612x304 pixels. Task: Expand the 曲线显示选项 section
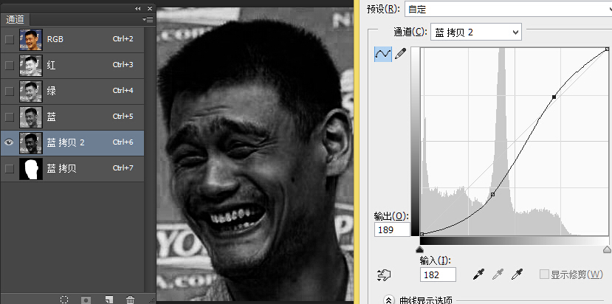coord(388,300)
